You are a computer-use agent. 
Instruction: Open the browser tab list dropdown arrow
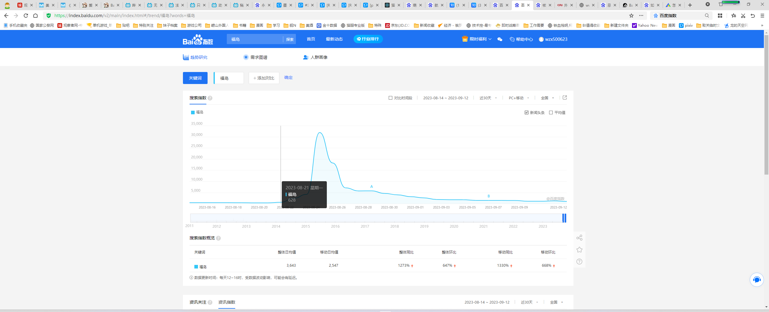708,4
